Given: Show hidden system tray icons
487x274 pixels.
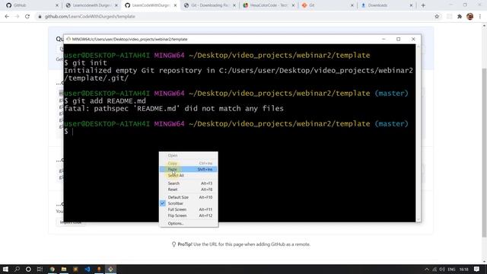Looking at the screenshot, I should (x=427, y=269).
